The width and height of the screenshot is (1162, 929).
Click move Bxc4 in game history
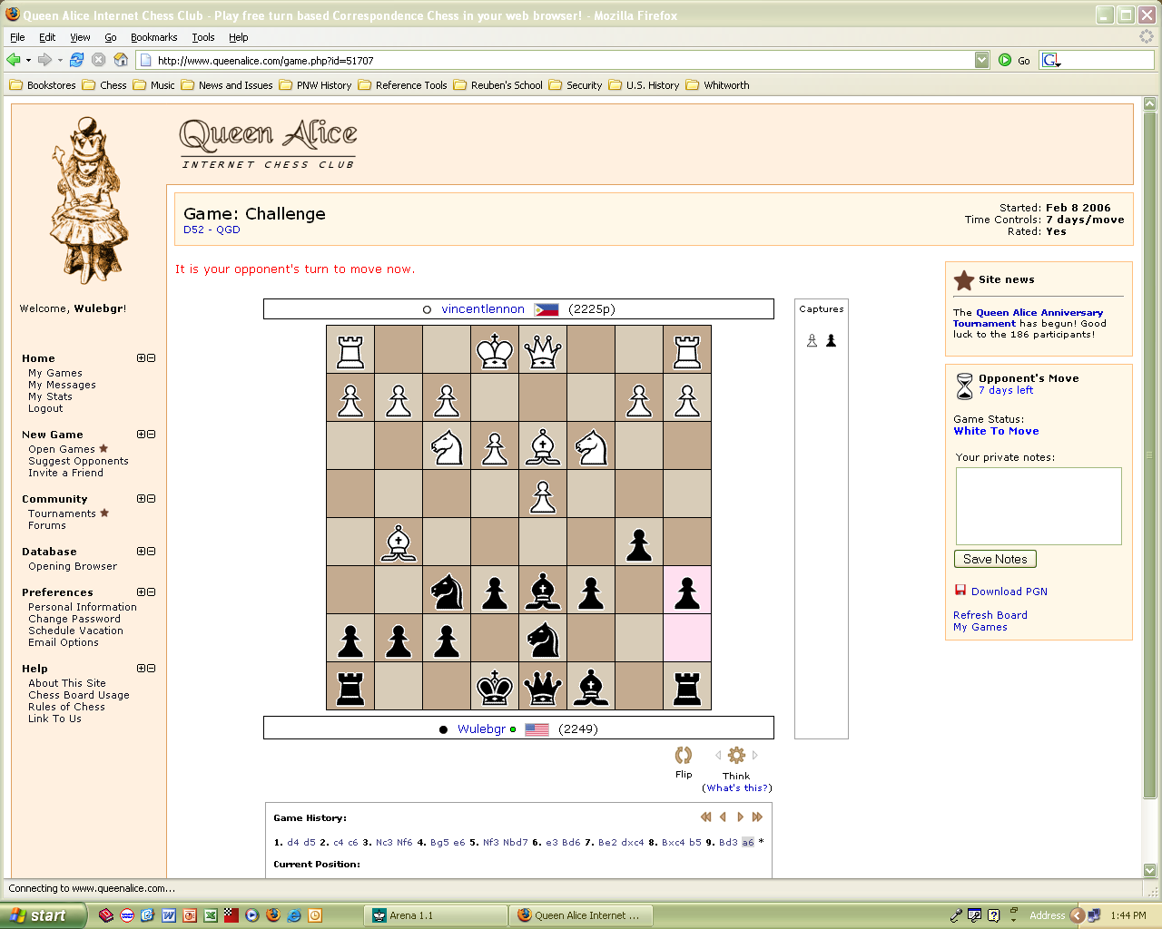[x=673, y=842]
